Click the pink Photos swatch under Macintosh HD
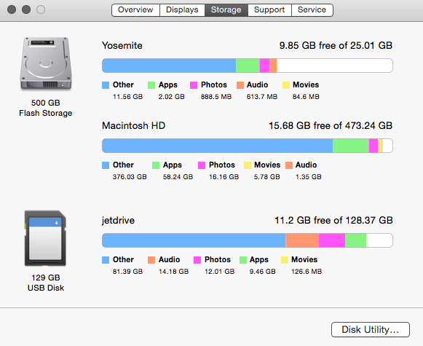Viewport: 423px width, 346px height. (x=202, y=165)
